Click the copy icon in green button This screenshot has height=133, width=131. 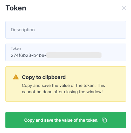click(x=104, y=120)
